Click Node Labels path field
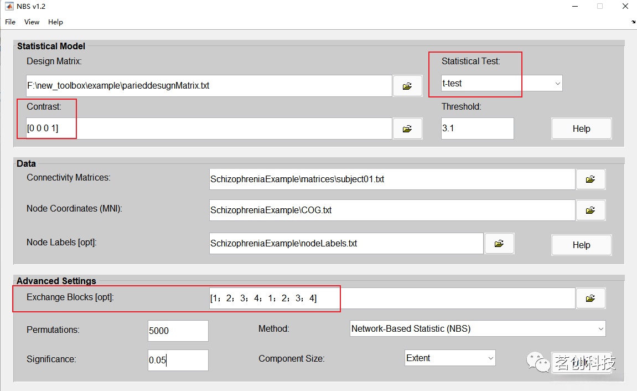The width and height of the screenshot is (637, 391). click(x=346, y=244)
